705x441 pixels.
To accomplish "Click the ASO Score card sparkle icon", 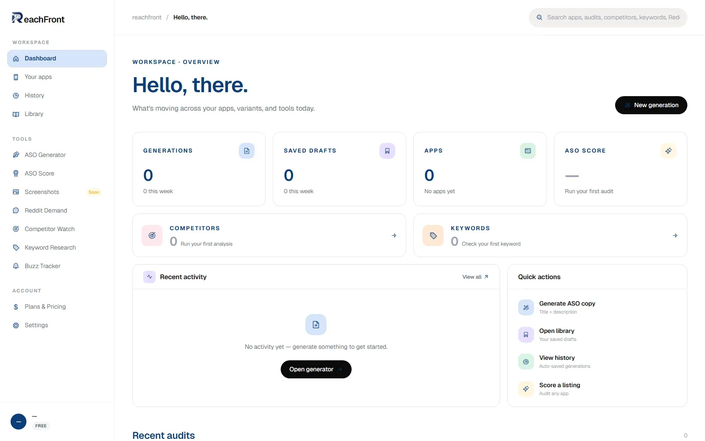I will 668,151.
